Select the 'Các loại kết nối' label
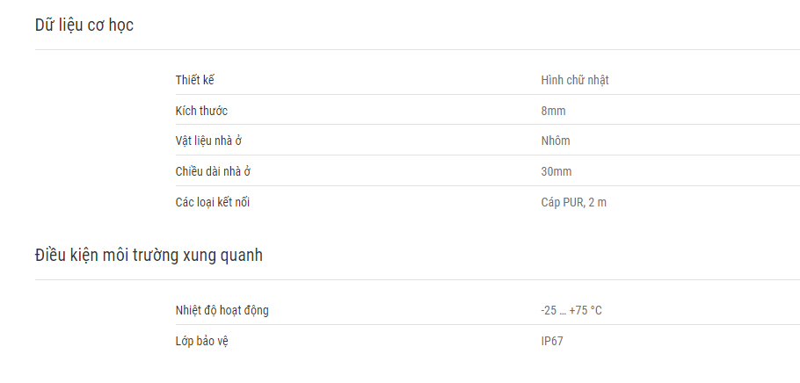The width and height of the screenshot is (800, 383). pyautogui.click(x=212, y=202)
